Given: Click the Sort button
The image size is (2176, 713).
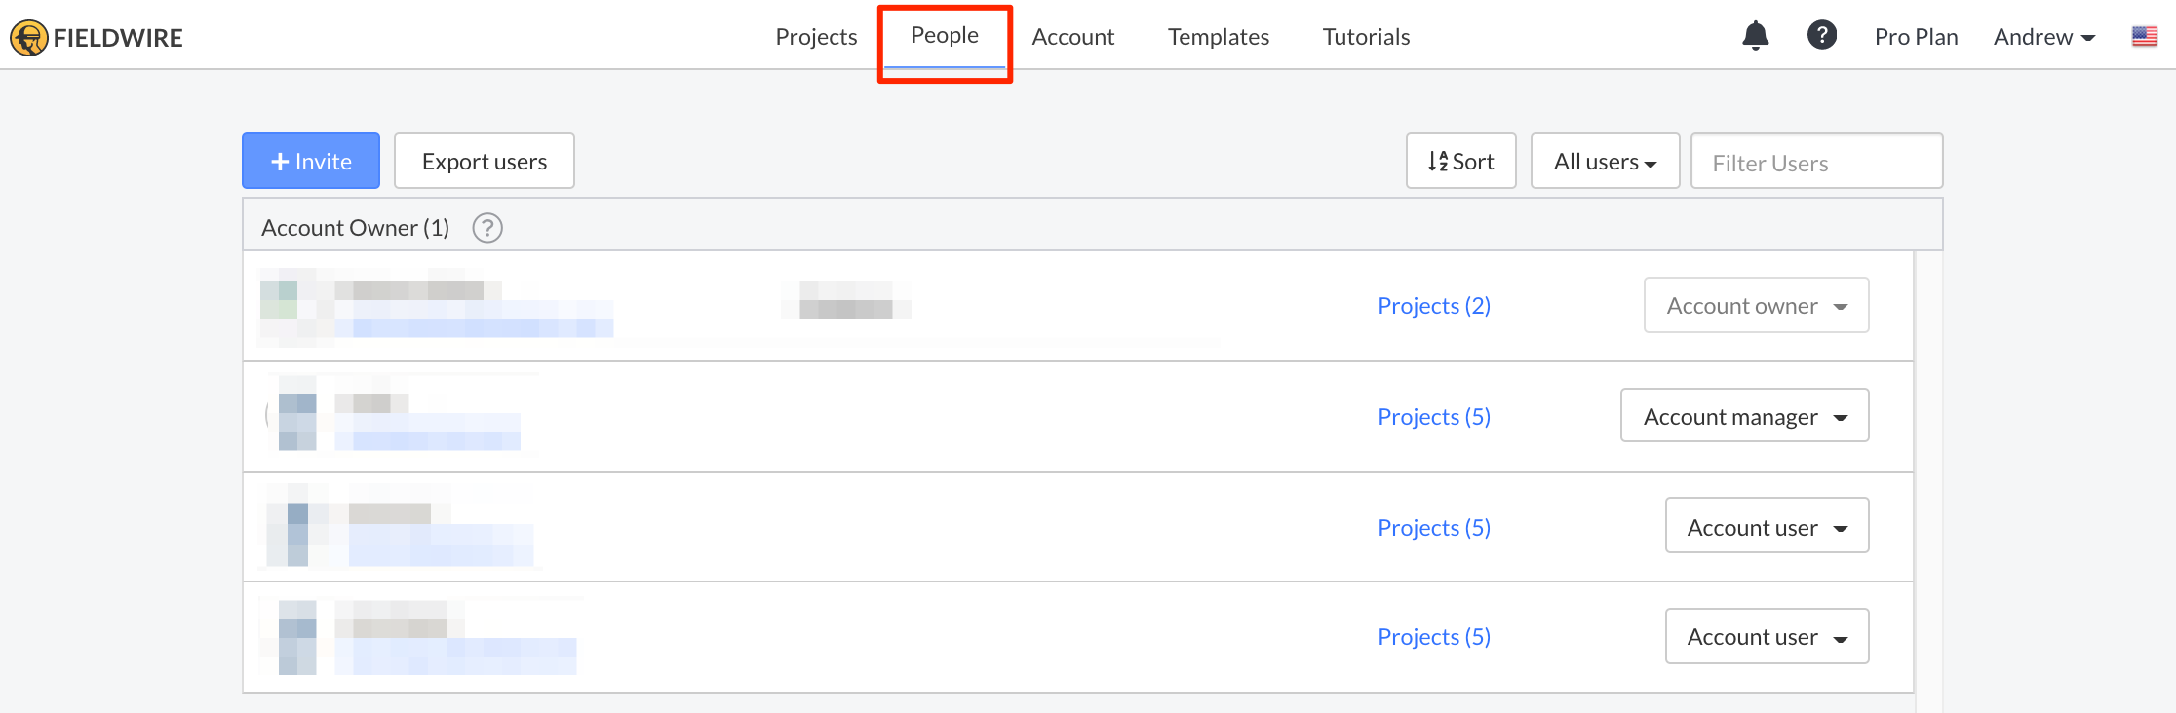Looking at the screenshot, I should click(1460, 161).
